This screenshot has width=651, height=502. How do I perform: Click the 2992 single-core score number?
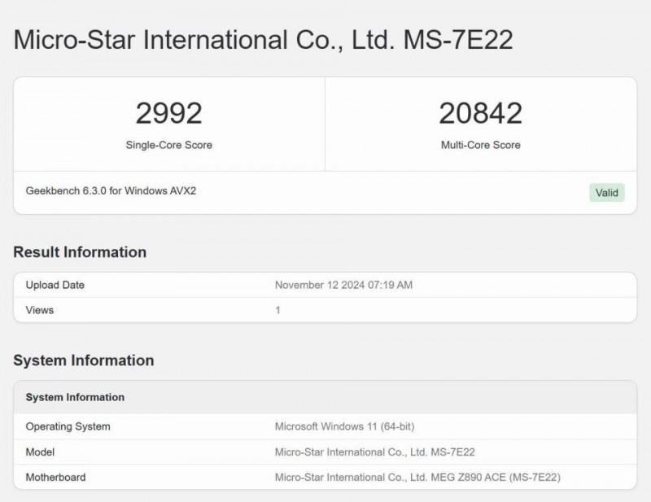coord(168,113)
